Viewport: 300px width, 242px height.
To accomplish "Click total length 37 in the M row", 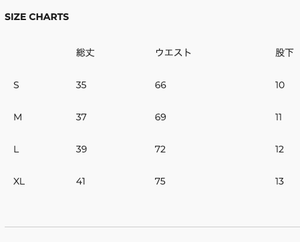I will (x=81, y=117).
